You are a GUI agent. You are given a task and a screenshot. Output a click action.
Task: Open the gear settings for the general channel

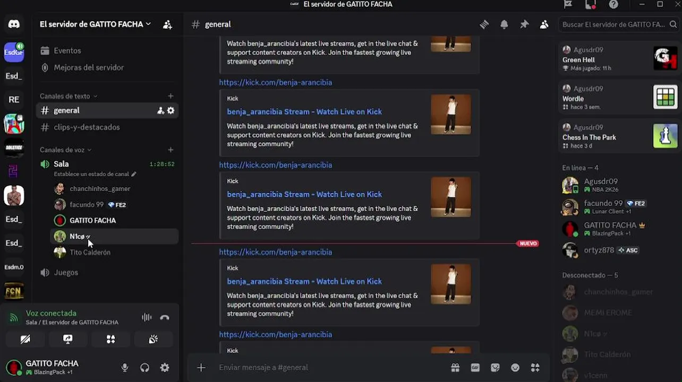[170, 110]
